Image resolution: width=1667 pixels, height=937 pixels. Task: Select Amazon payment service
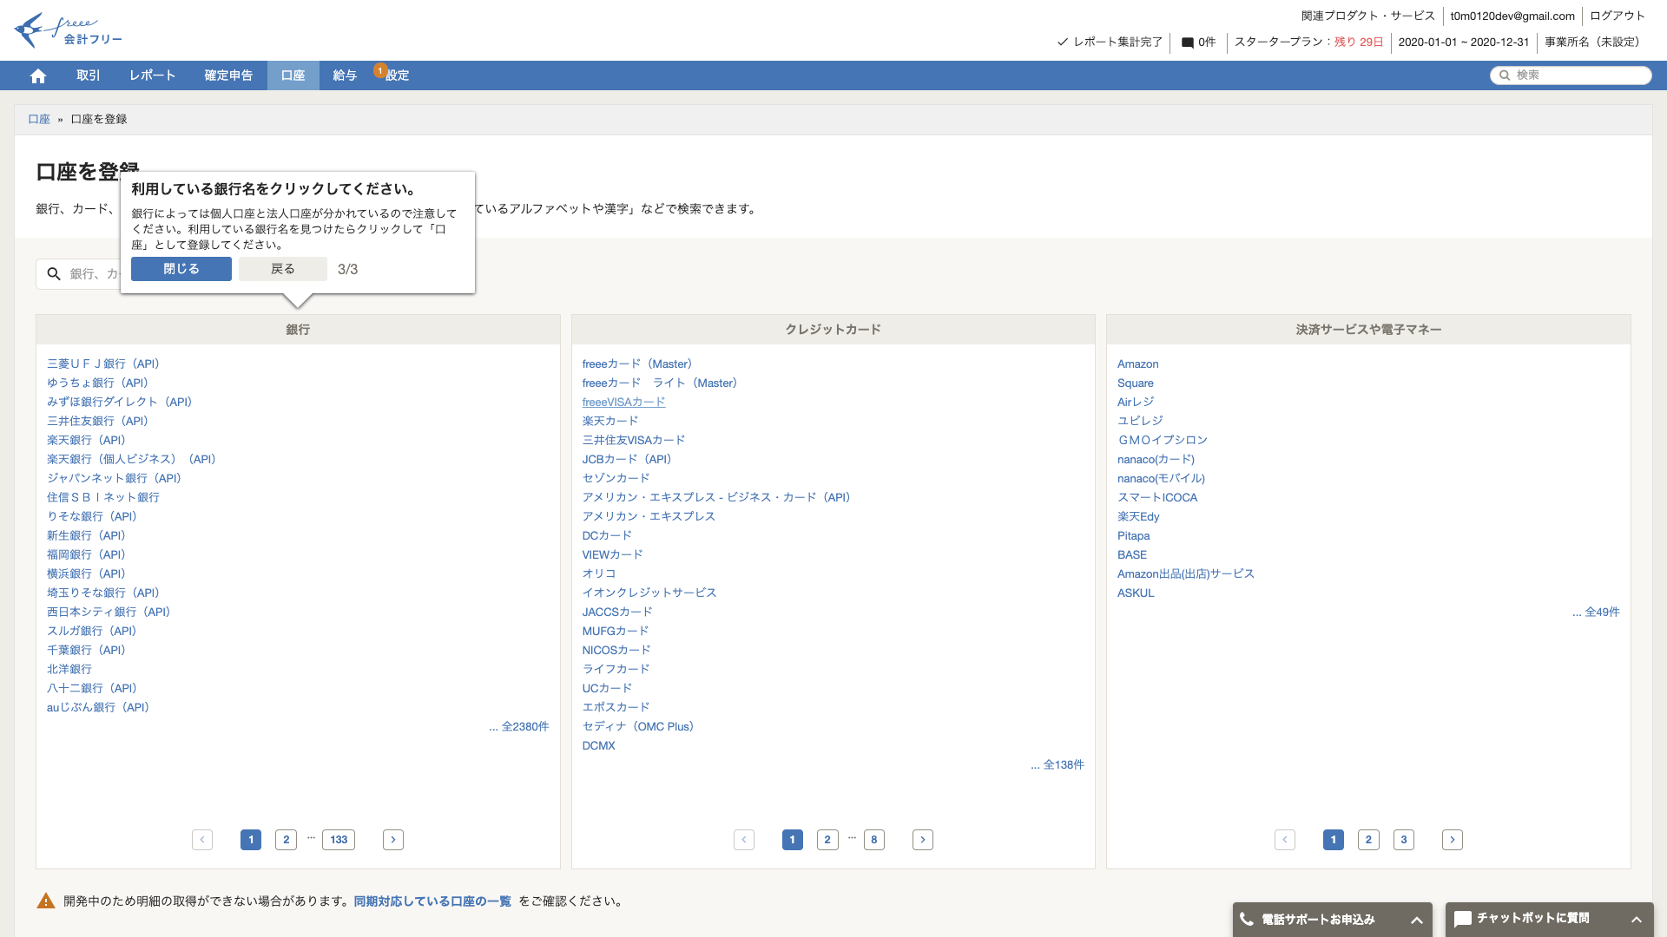coord(1138,364)
